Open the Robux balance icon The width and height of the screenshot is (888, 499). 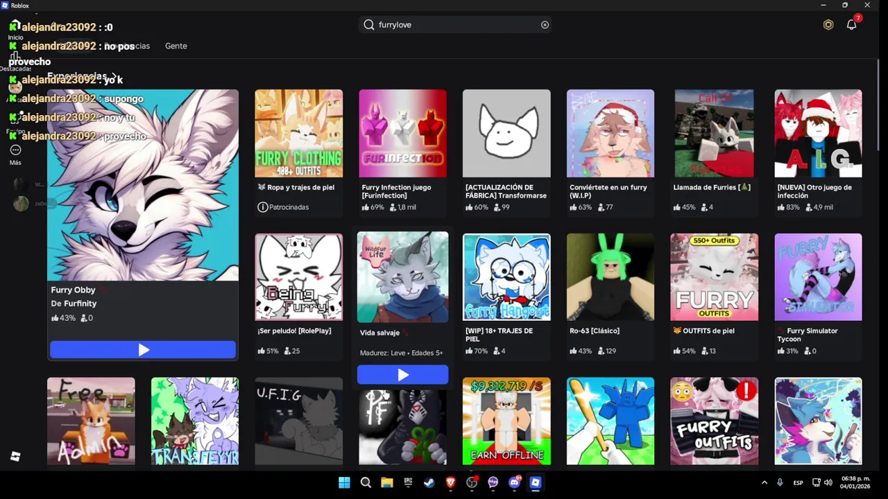[828, 25]
